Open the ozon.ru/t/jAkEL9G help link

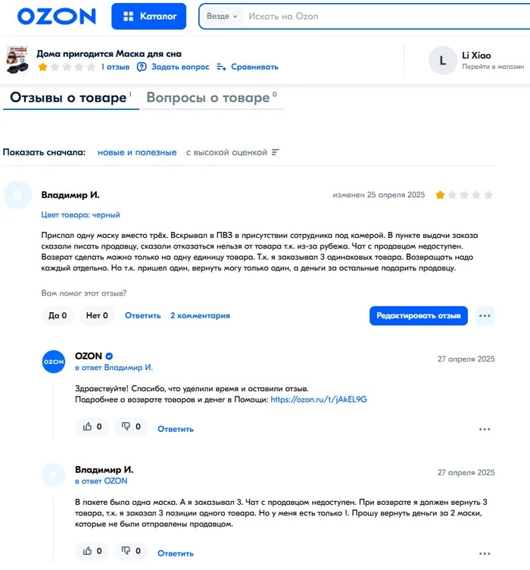click(318, 399)
